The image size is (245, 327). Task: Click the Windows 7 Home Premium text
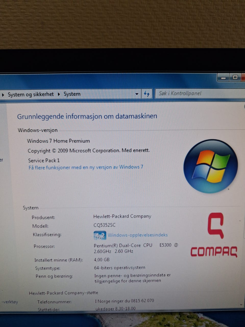point(58,141)
